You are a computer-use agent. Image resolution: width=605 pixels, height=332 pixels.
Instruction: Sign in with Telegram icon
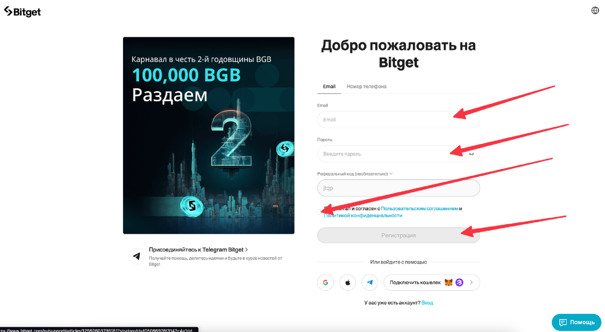[x=370, y=283]
